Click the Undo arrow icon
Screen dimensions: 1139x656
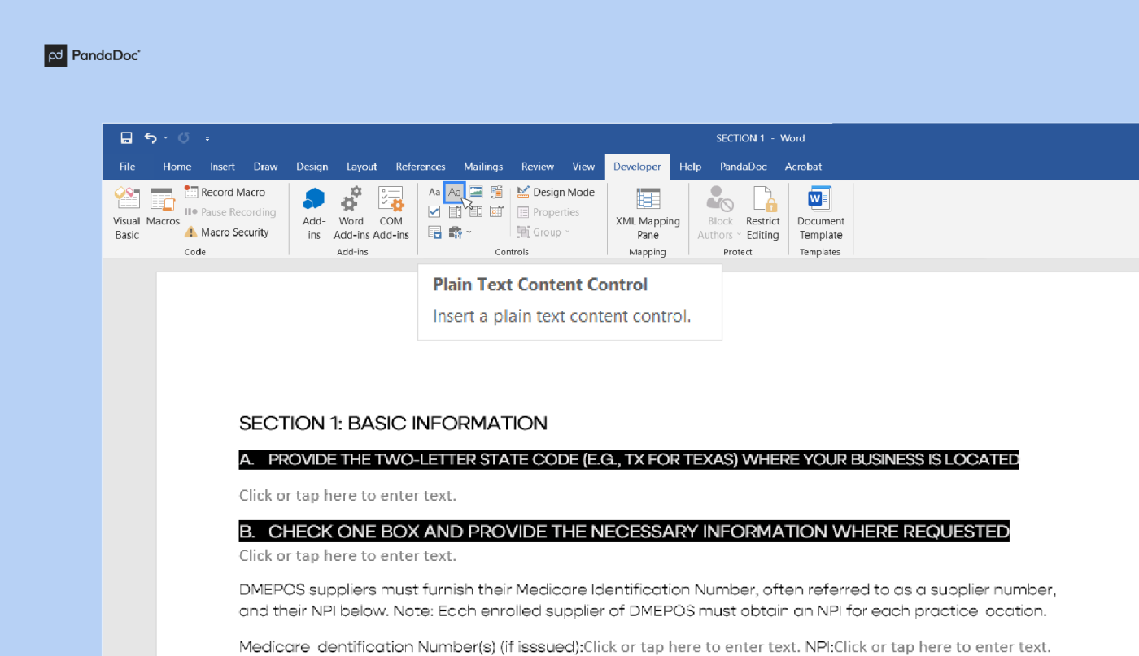(x=150, y=138)
